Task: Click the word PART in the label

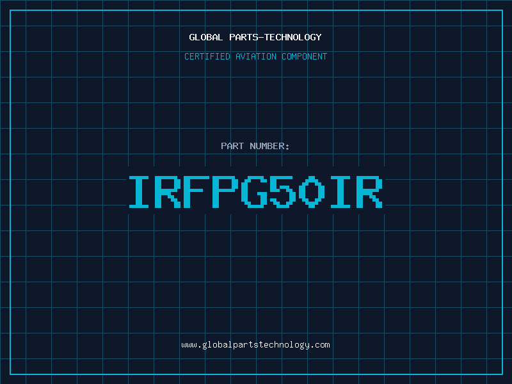Action: (x=231, y=146)
